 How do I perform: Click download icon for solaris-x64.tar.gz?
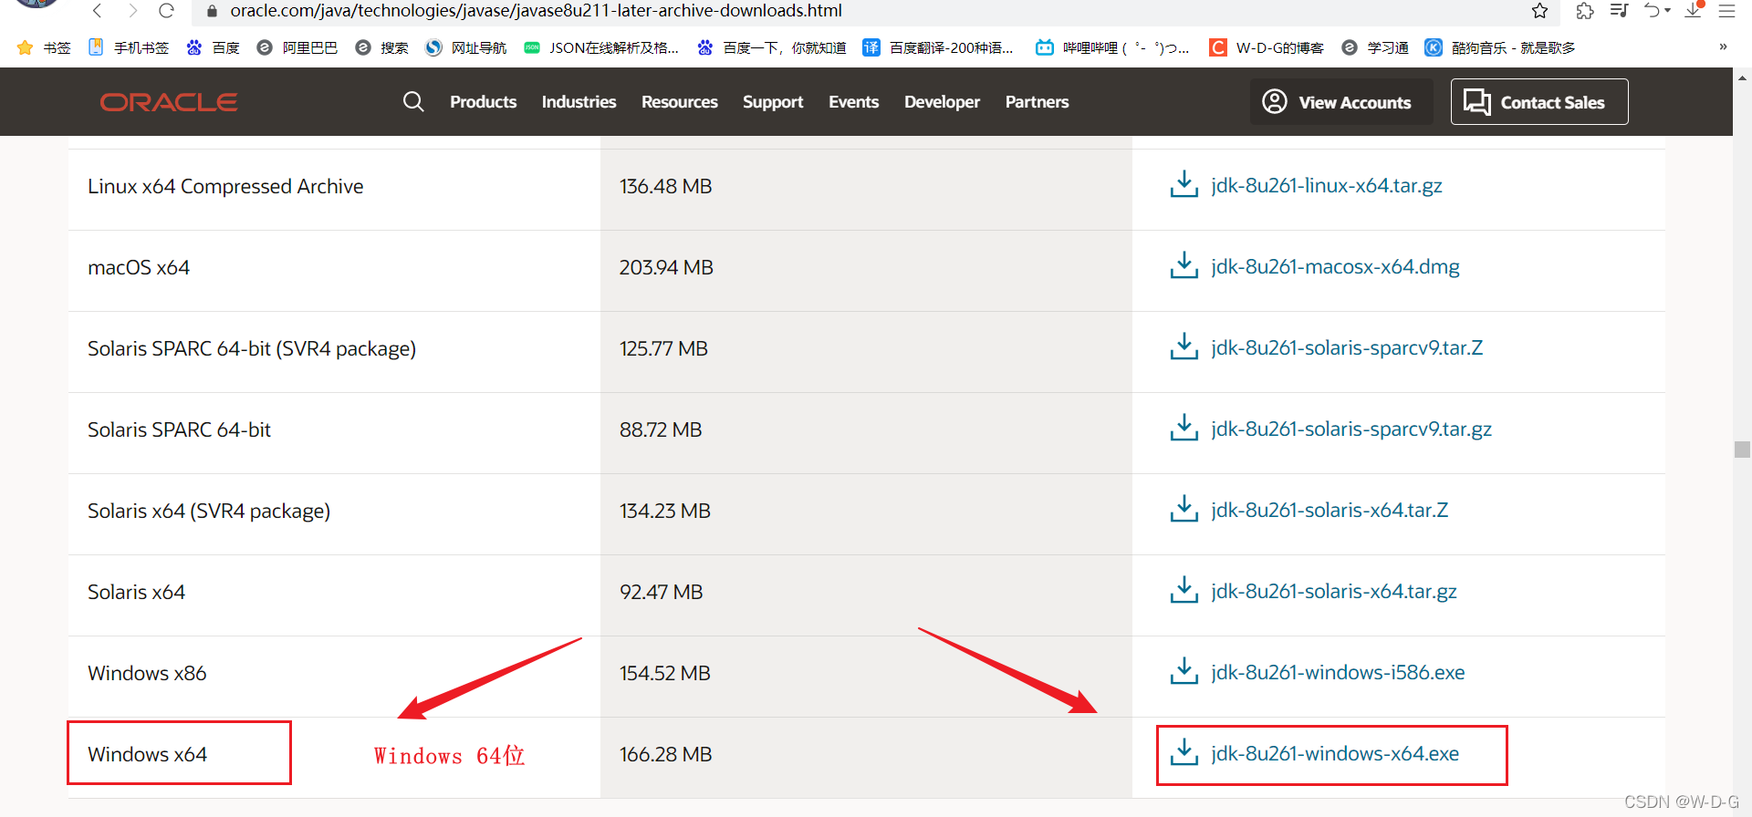coord(1184,591)
